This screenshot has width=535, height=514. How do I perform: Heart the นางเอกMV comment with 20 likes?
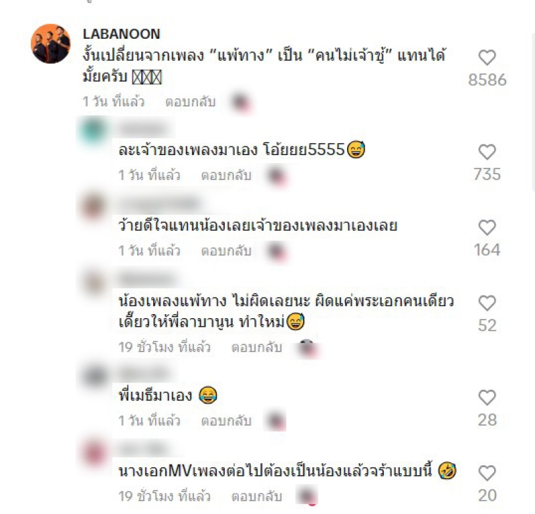pos(487,473)
